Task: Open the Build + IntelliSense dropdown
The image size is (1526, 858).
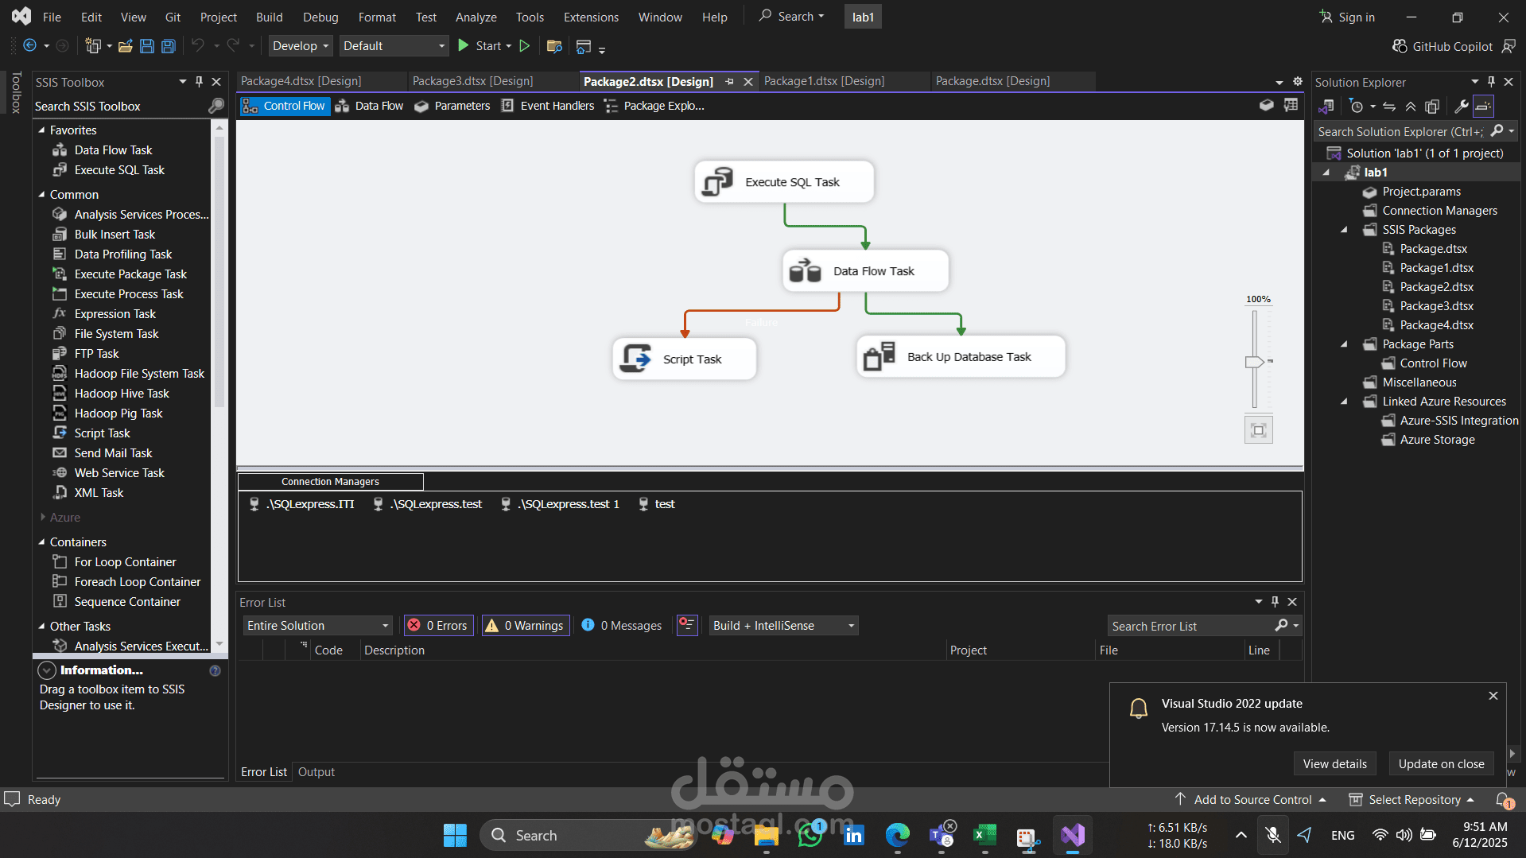Action: [783, 626]
